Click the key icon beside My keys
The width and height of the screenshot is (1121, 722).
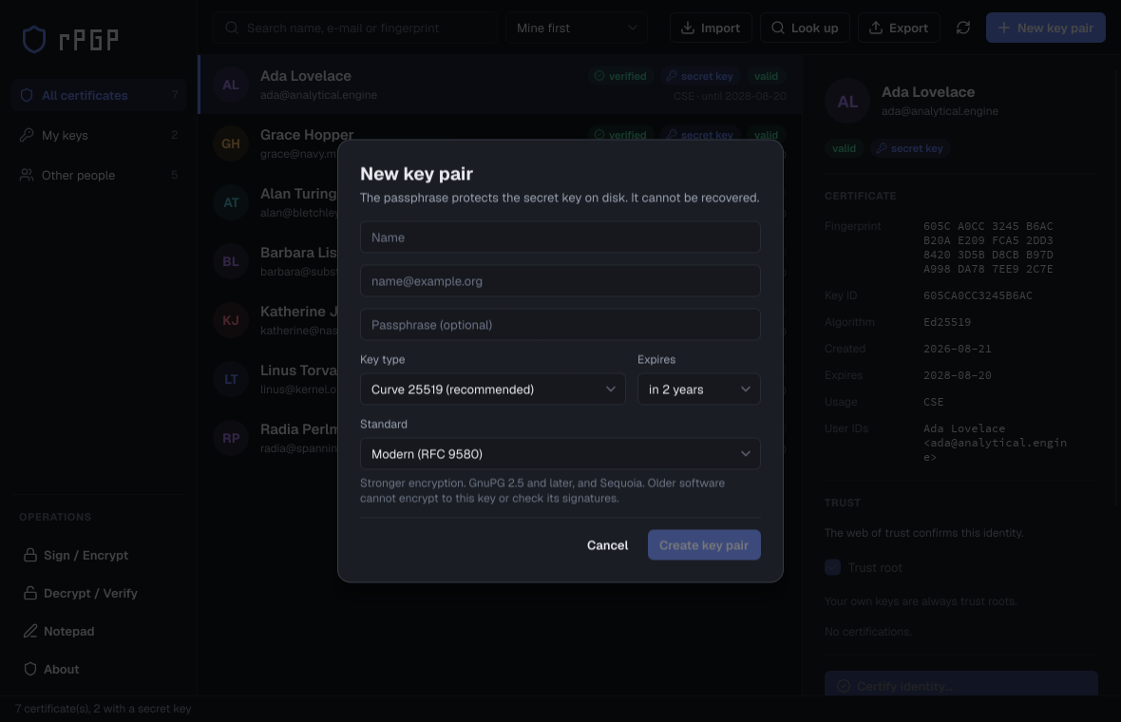click(27, 134)
